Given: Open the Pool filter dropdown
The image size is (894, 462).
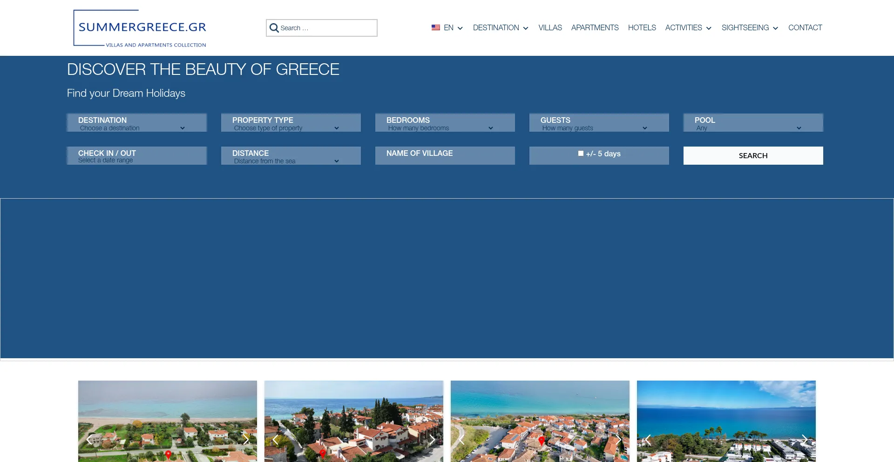Looking at the screenshot, I should (753, 123).
